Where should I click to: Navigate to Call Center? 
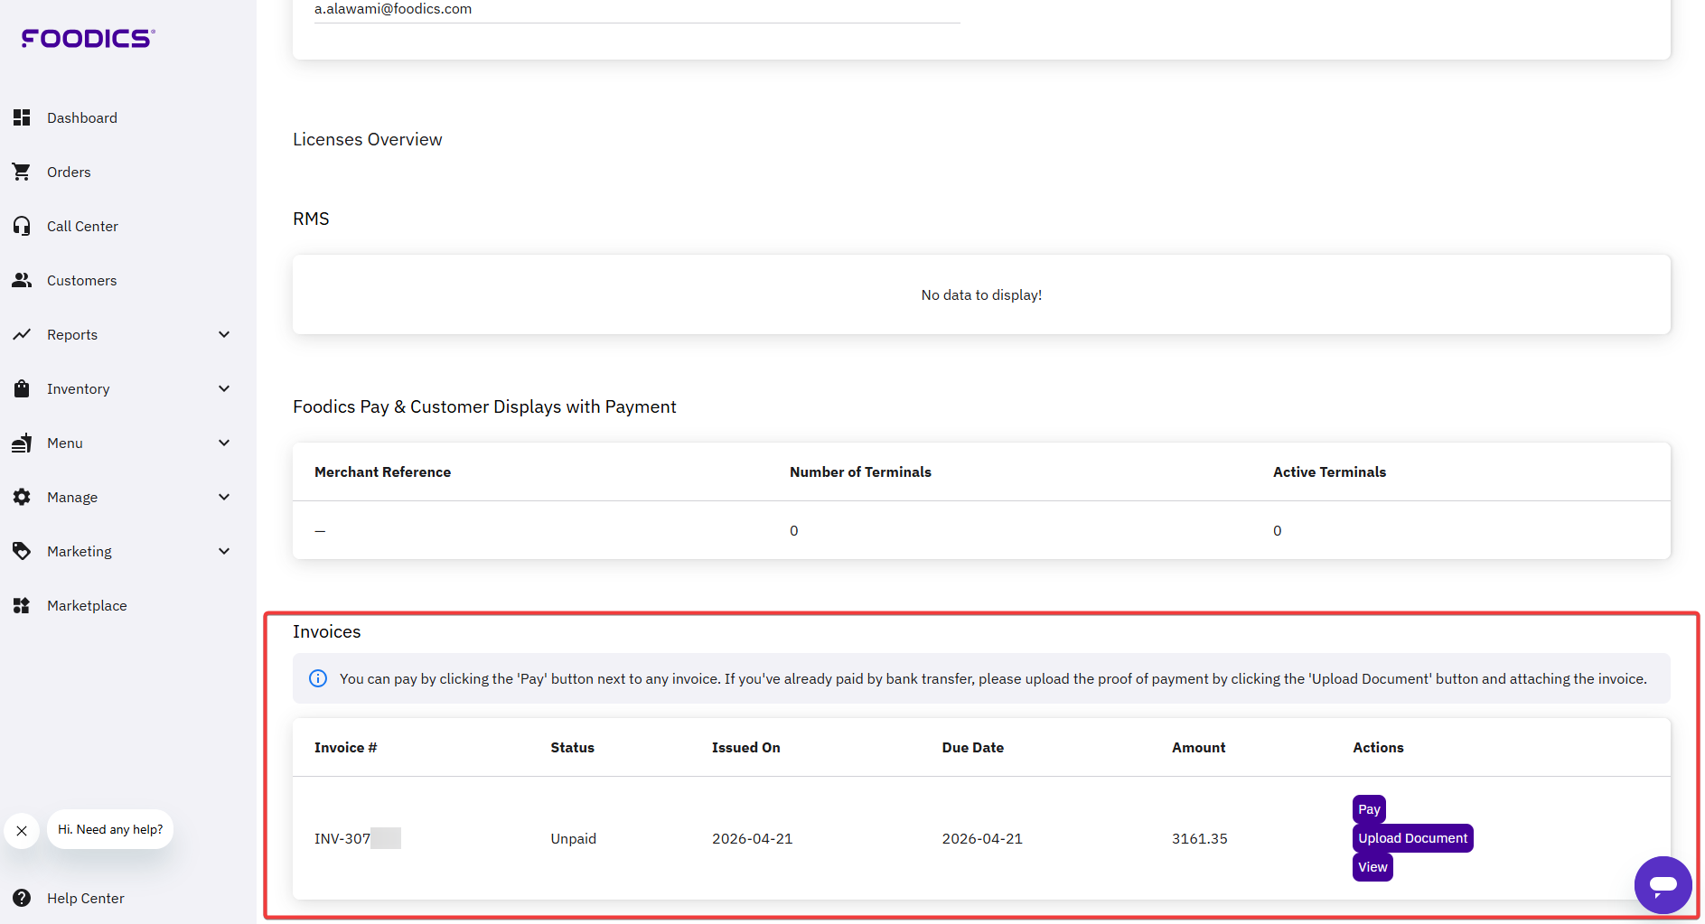82,226
